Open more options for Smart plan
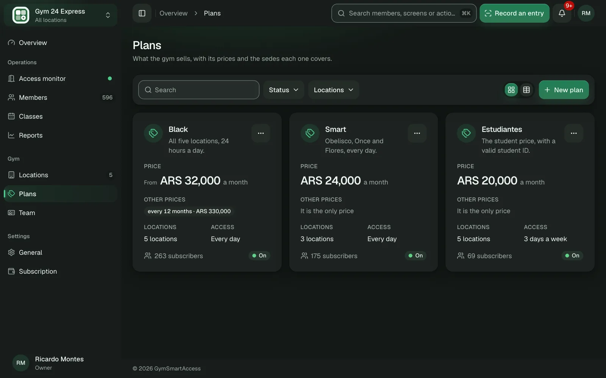Screen dimensions: 606x378 [x=417, y=133]
